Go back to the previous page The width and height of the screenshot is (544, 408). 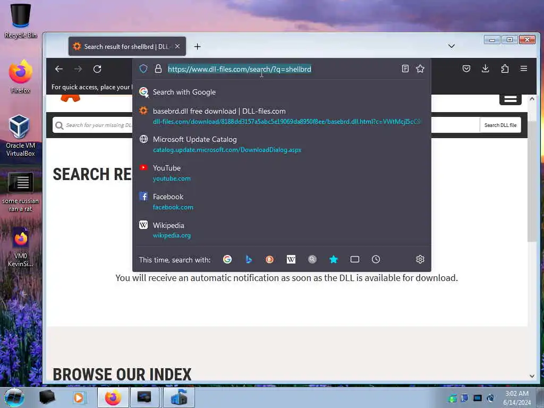(59, 69)
